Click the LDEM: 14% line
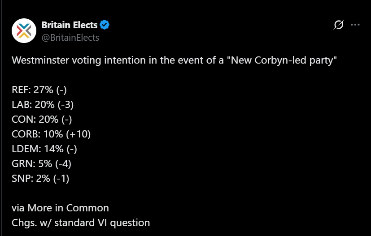The width and height of the screenshot is (371, 236). [44, 149]
